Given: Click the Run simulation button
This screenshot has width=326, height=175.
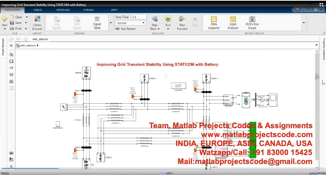Looking at the screenshot, I should point(168,19).
